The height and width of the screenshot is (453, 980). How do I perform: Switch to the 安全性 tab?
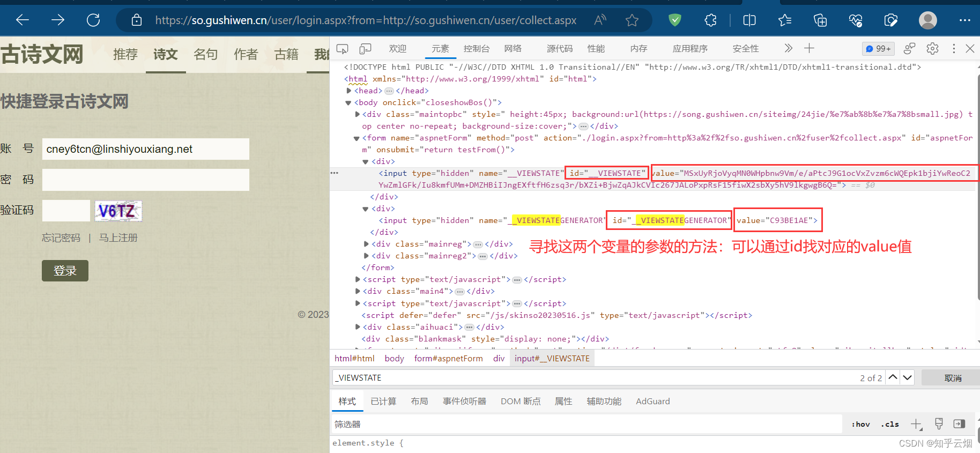click(746, 49)
